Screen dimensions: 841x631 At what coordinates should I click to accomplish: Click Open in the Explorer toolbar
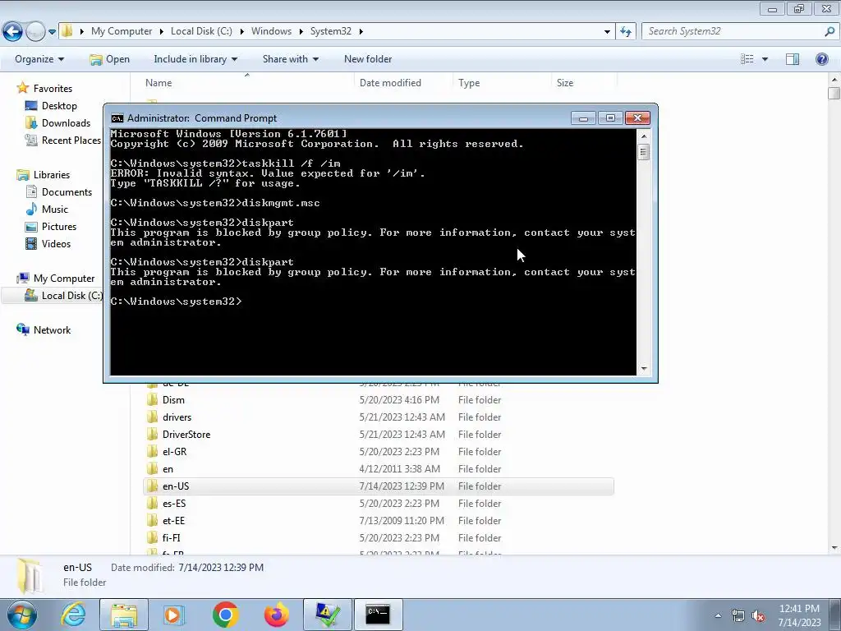[109, 59]
